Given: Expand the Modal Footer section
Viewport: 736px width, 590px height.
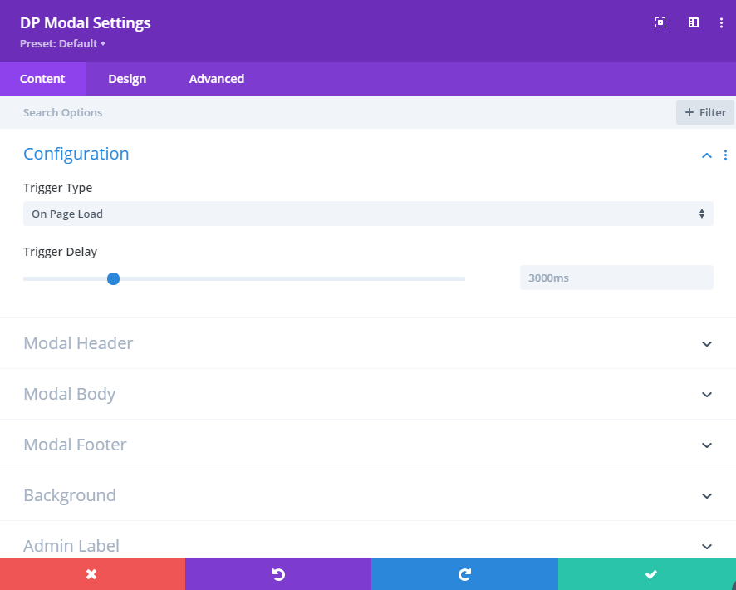Looking at the screenshot, I should coord(368,445).
